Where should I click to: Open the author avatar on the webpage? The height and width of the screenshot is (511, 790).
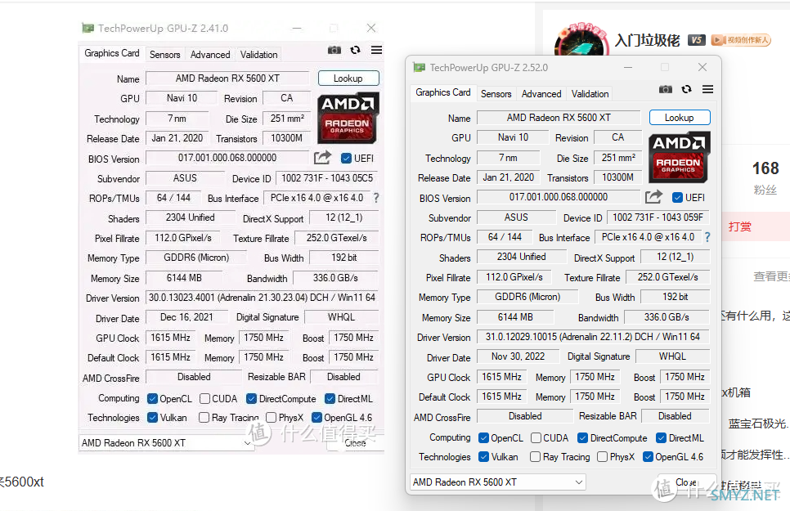(582, 40)
